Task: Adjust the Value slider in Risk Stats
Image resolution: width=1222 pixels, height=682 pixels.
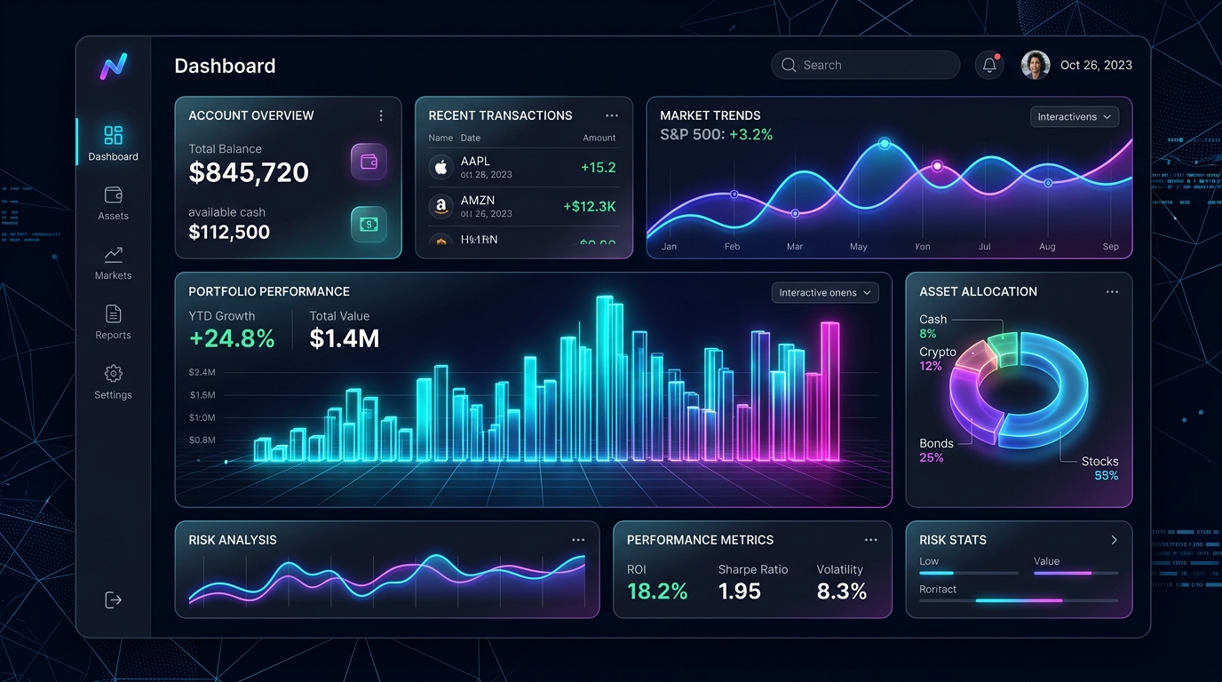Action: point(1076,574)
